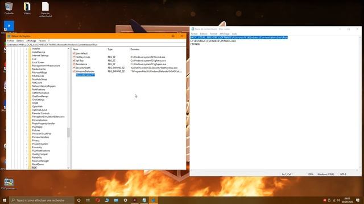Viewport: 364px width, 204px height.
Task: Open the notification center icon
Action: pos(358,200)
